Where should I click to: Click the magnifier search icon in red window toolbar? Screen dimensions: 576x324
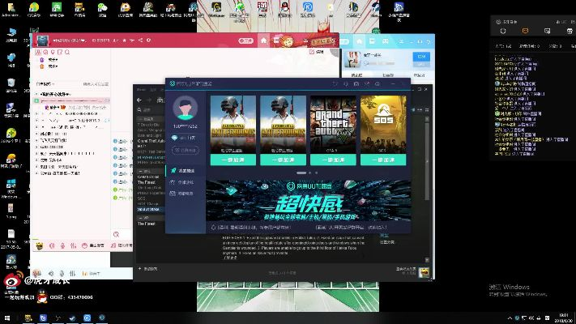(67, 52)
